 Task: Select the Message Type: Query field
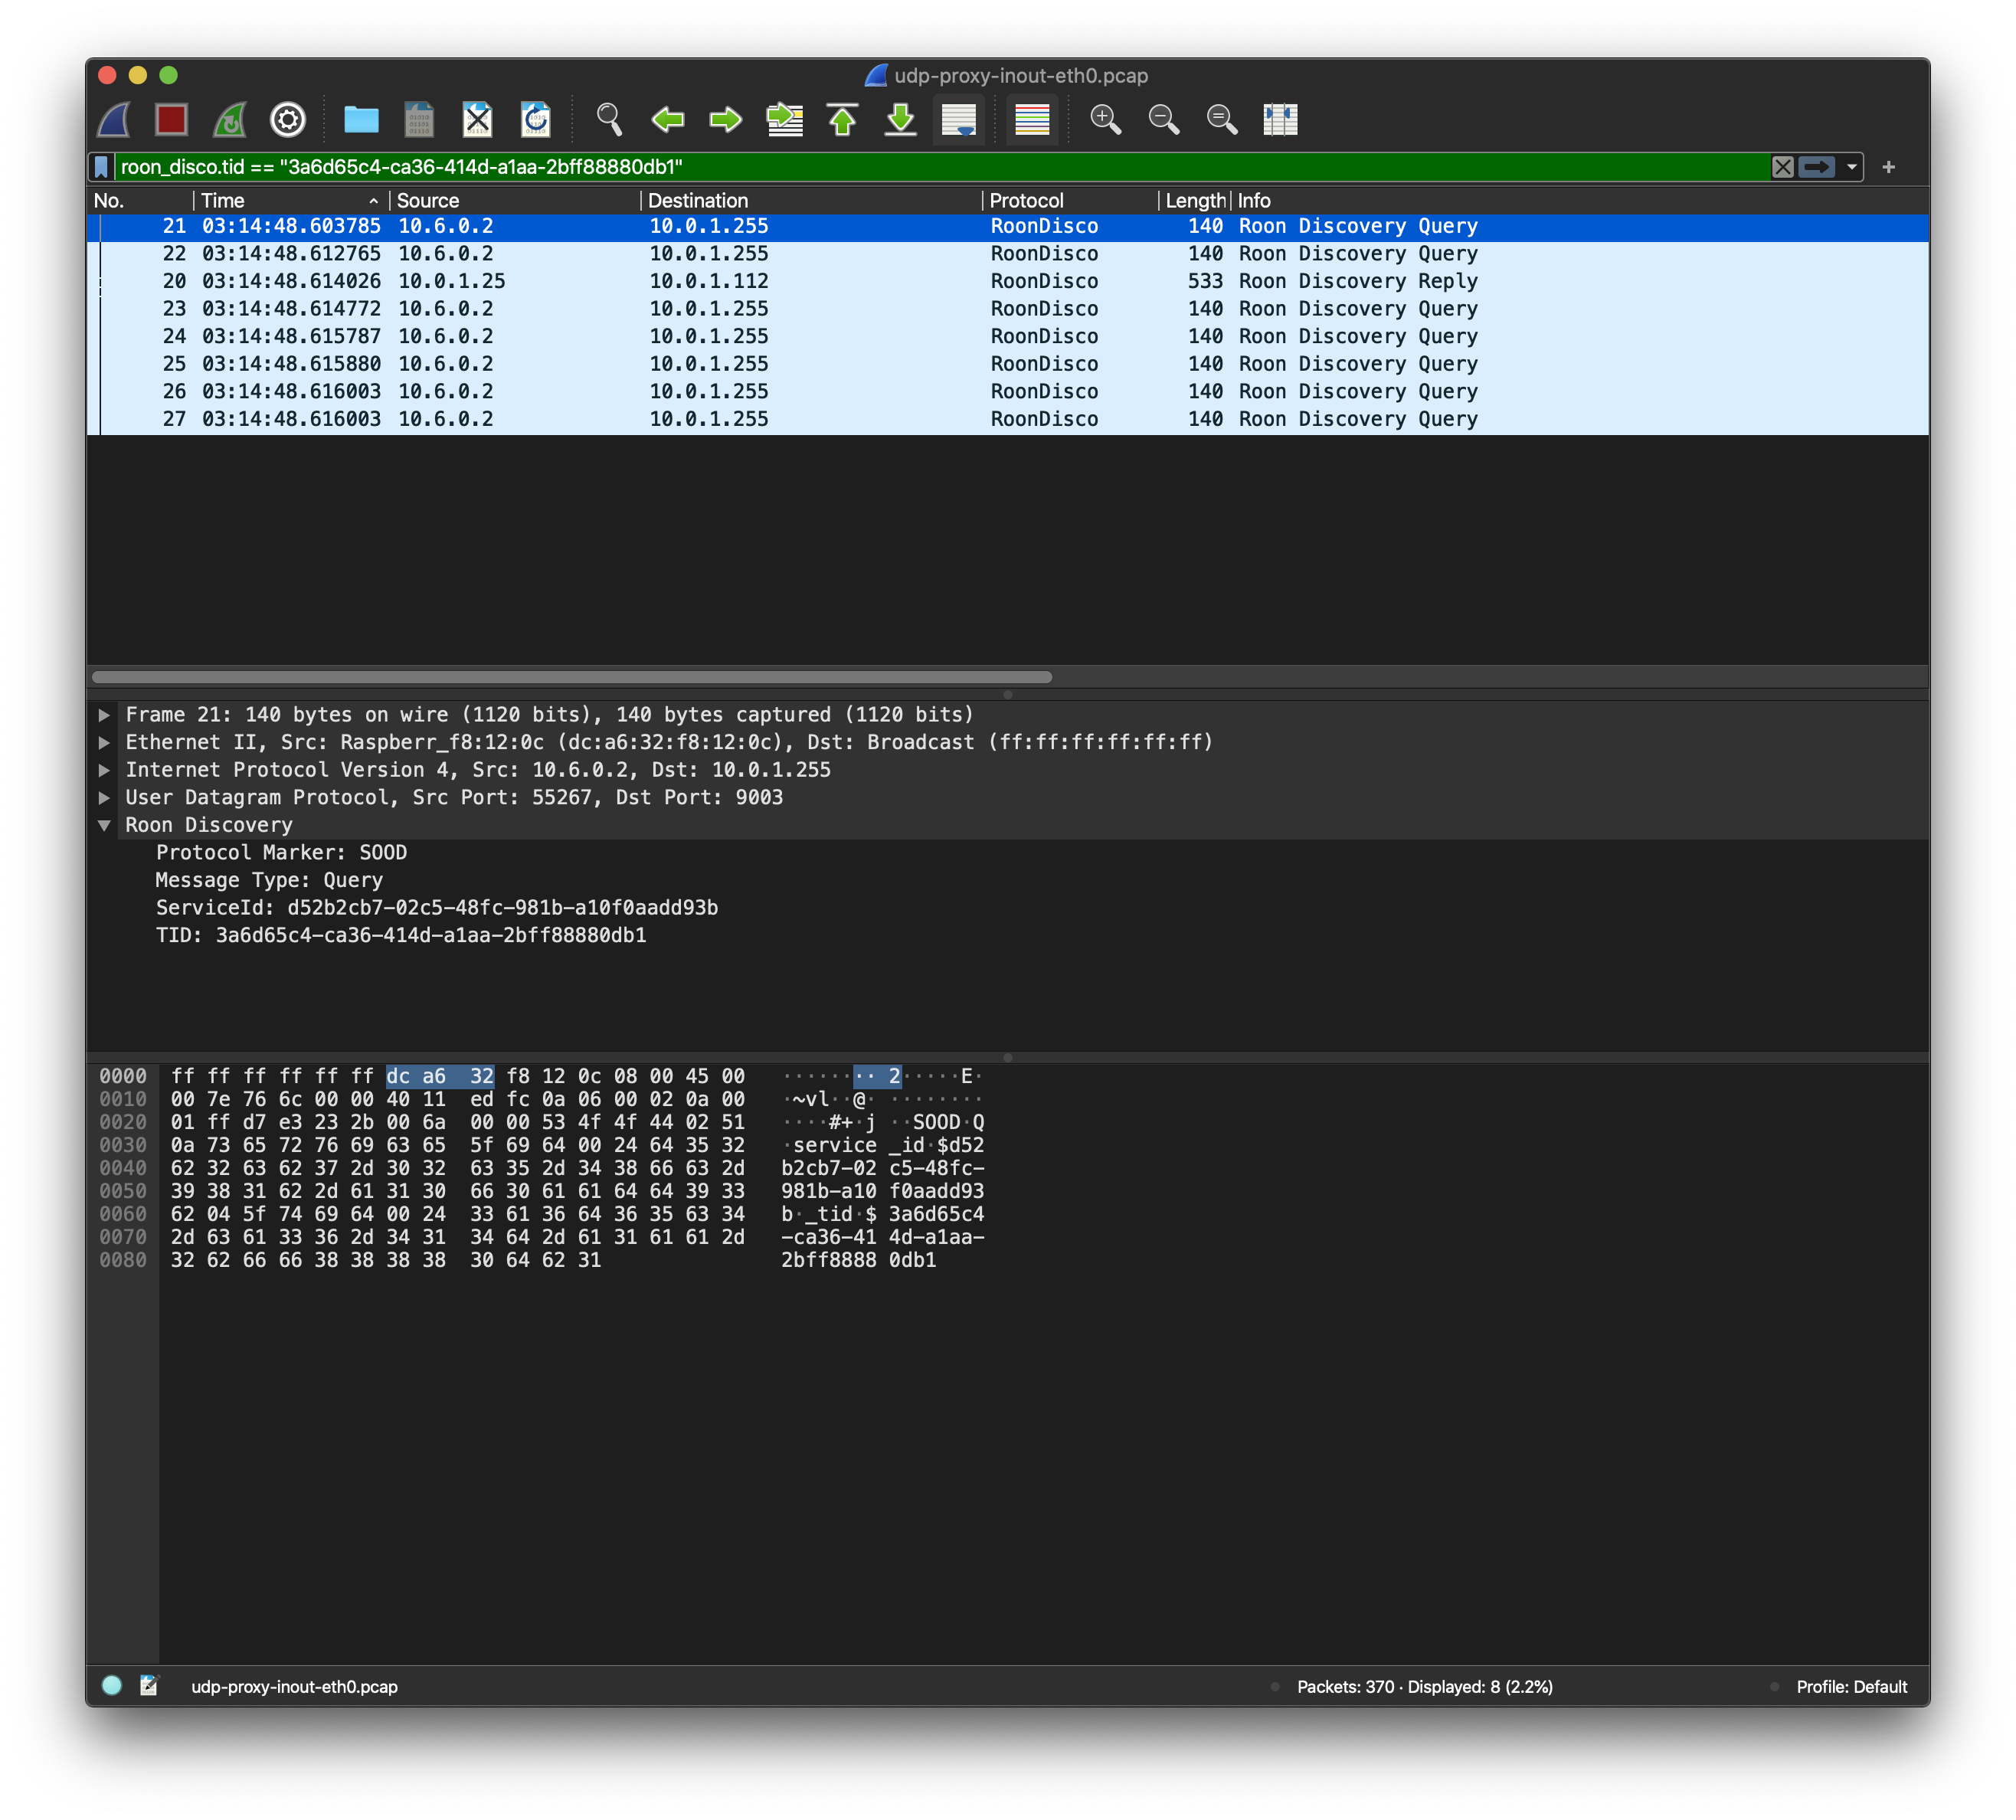(269, 881)
